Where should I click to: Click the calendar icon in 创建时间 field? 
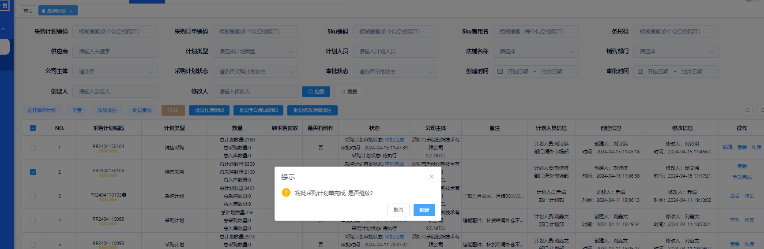pos(500,71)
